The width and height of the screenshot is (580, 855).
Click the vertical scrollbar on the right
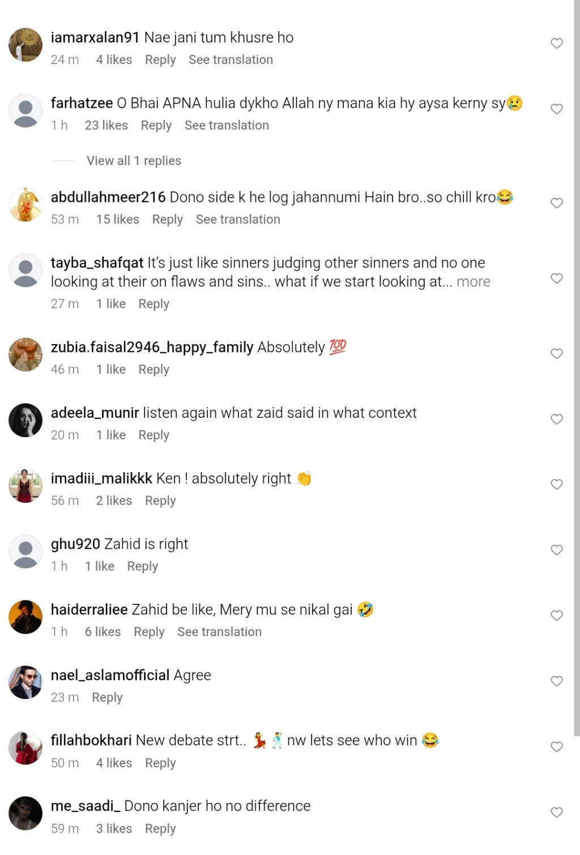click(577, 369)
